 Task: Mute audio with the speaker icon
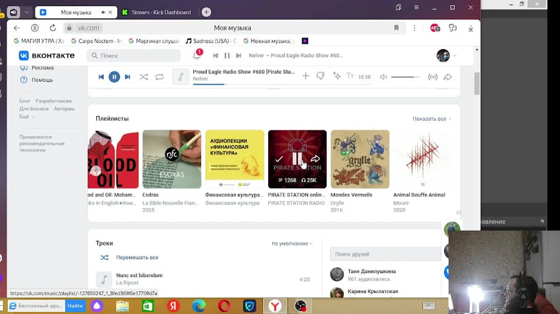tap(383, 77)
